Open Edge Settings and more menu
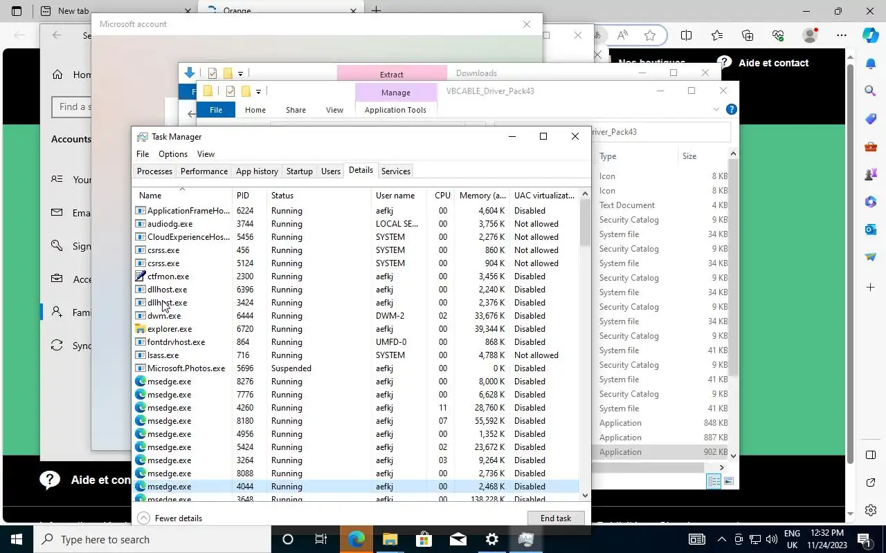The height and width of the screenshot is (553, 886). (x=841, y=35)
